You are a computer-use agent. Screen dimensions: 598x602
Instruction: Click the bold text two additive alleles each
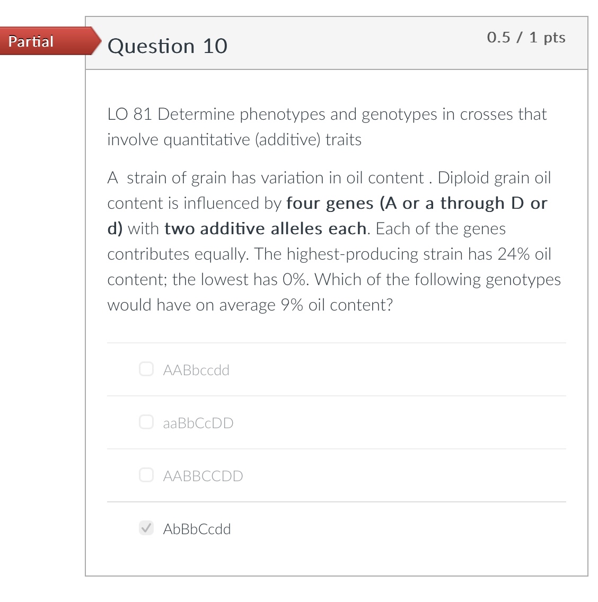coord(265,228)
